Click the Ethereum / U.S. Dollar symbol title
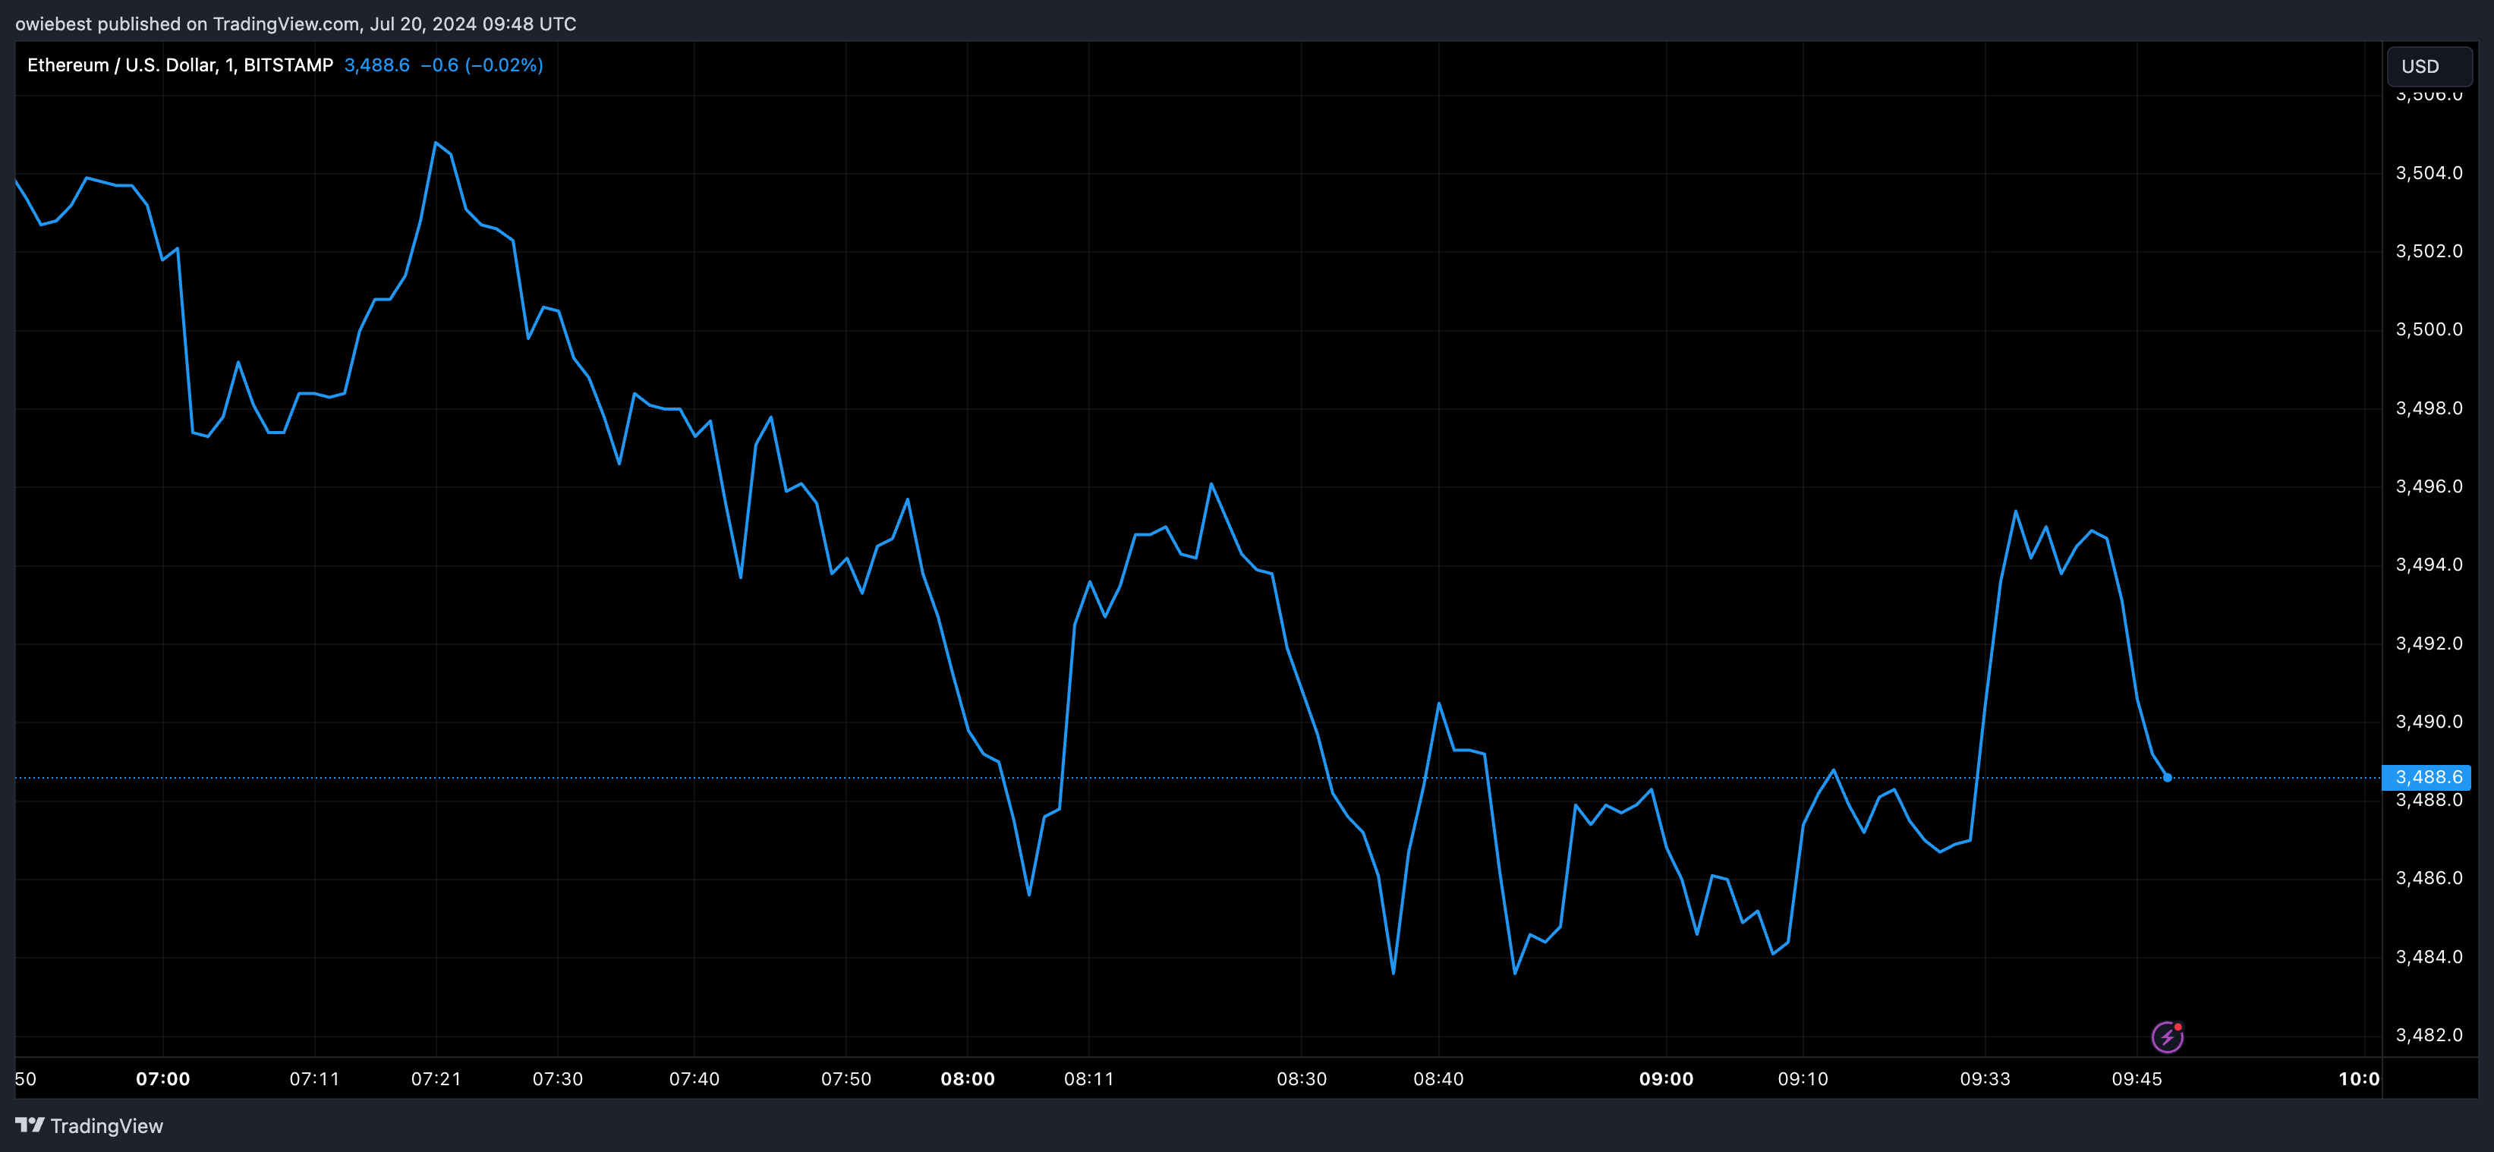This screenshot has width=2494, height=1152. (x=179, y=65)
